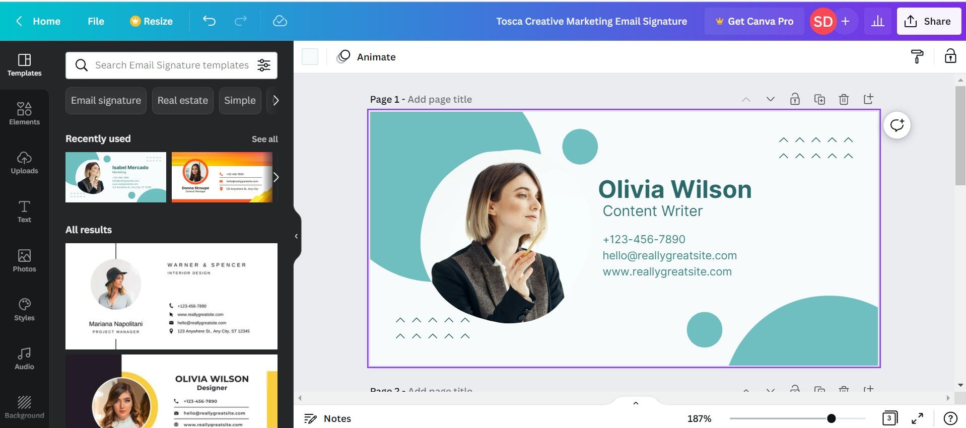Open the help question mark
This screenshot has width=966, height=428.
950,418
